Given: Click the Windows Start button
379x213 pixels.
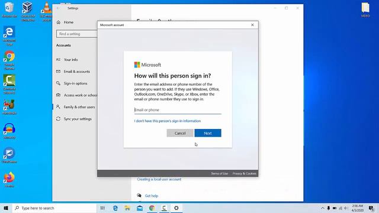Looking at the screenshot, I should point(6,208).
